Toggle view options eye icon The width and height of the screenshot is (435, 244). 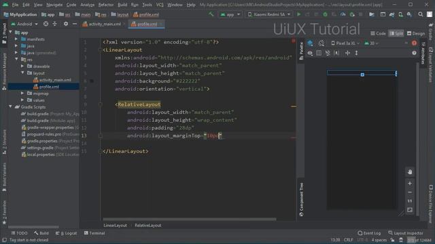[310, 53]
